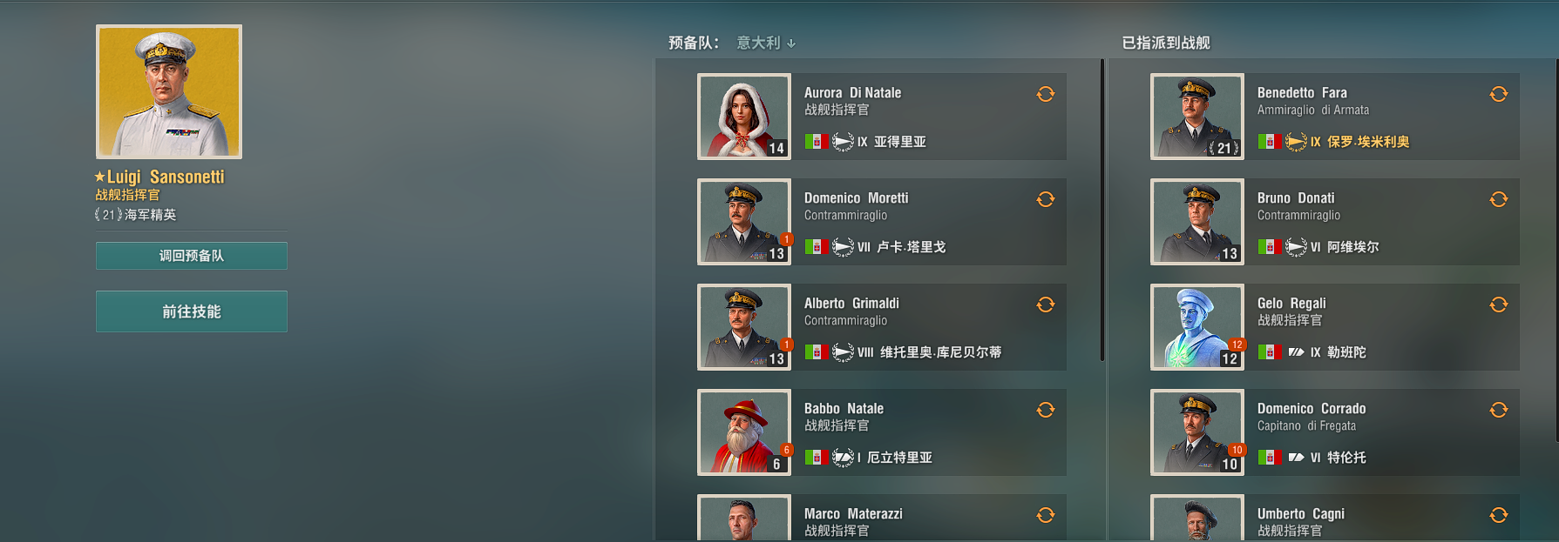Click the 调回预备队 button
This screenshot has width=1559, height=542.
tap(192, 256)
